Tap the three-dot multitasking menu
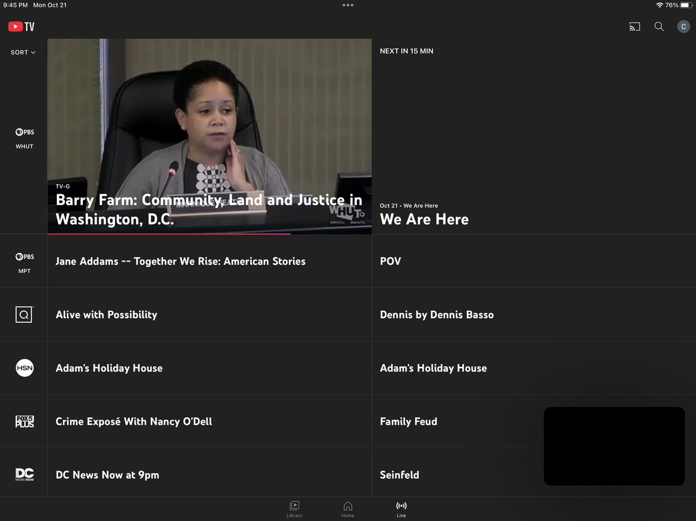The width and height of the screenshot is (696, 521). click(348, 5)
